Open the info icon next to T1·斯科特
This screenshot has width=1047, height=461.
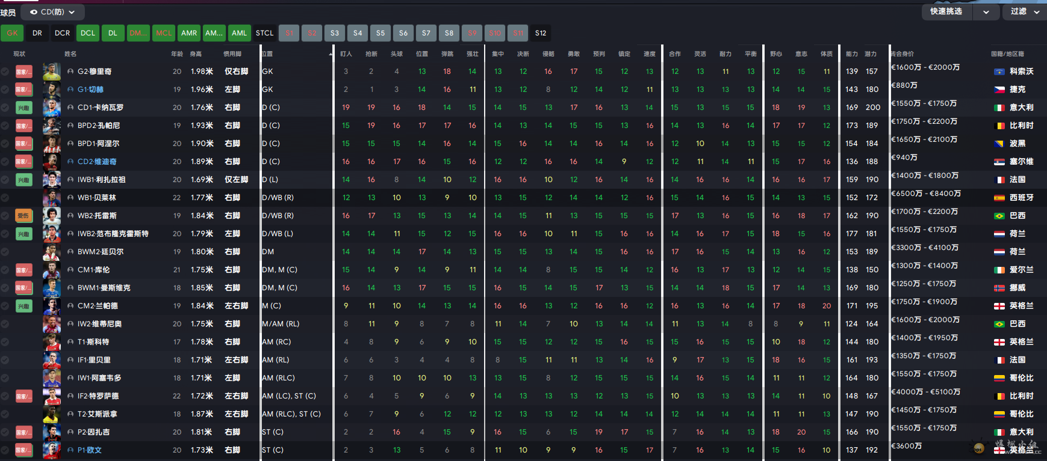pyautogui.click(x=70, y=342)
